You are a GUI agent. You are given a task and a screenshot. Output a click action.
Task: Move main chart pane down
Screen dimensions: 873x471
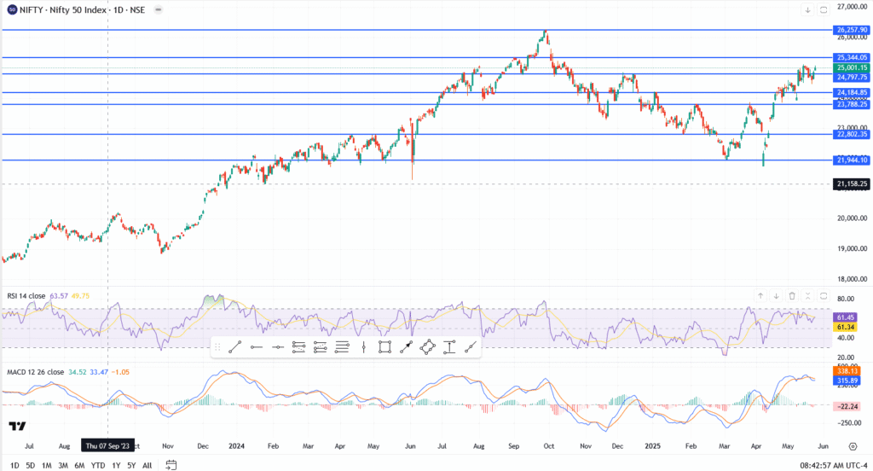click(807, 10)
